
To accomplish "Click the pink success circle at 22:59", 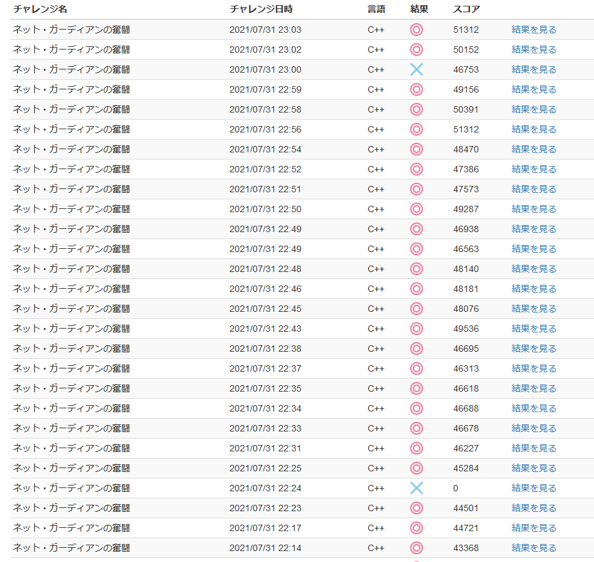I will [417, 89].
